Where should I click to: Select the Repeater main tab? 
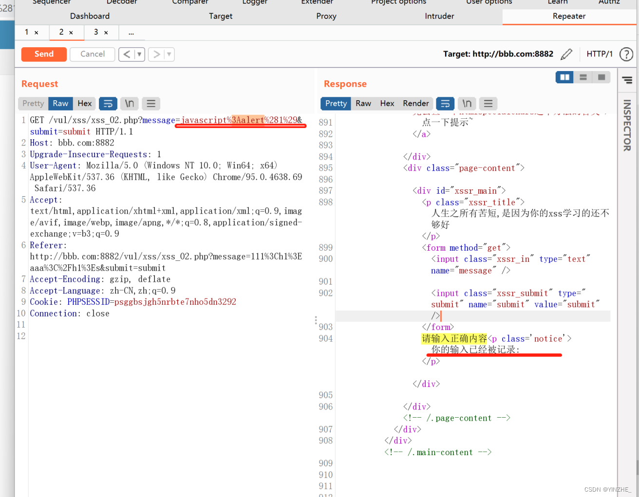coord(569,16)
